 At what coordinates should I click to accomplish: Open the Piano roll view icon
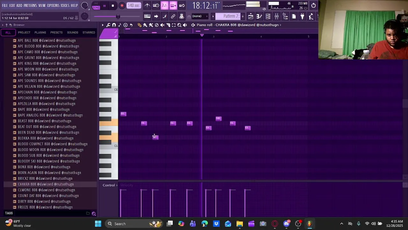[x=259, y=16]
